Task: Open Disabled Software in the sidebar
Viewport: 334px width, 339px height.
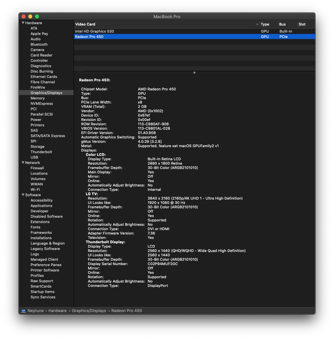Action: pos(46,216)
